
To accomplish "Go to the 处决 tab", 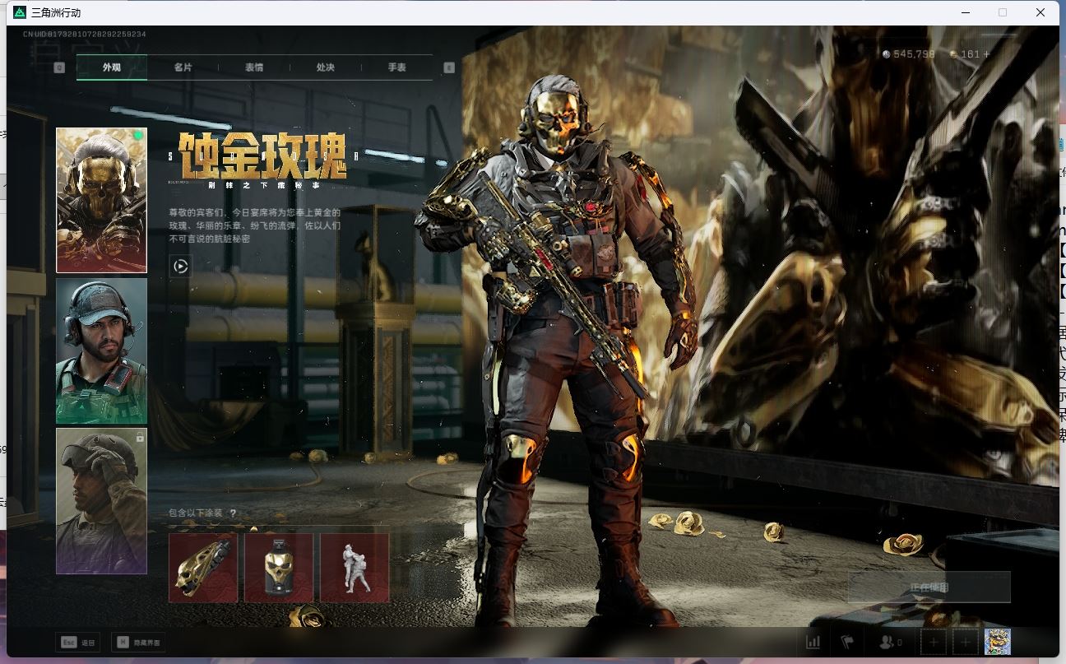I will (326, 67).
